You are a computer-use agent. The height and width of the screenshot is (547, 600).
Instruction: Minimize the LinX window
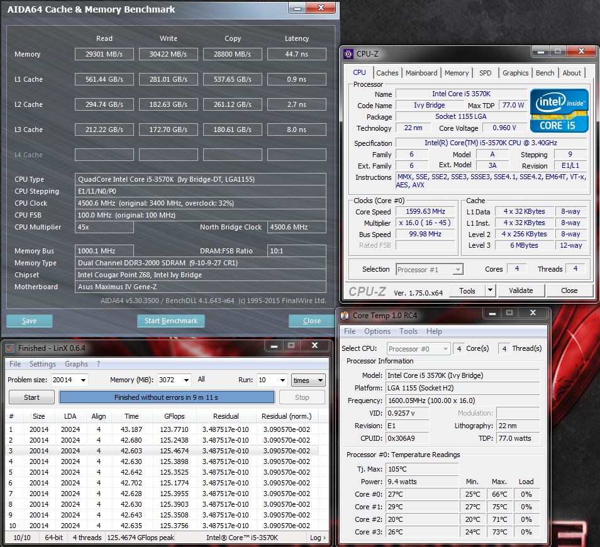point(274,346)
